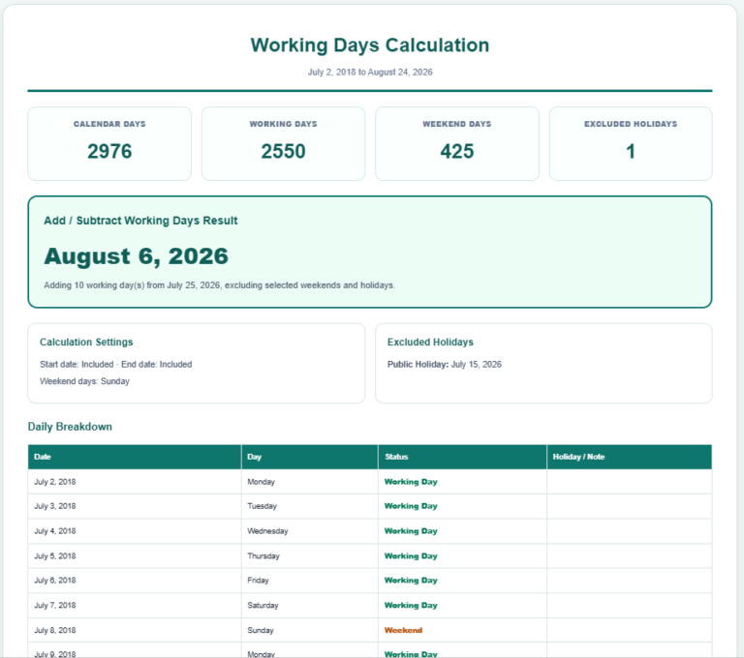The height and width of the screenshot is (658, 744).
Task: Click the Start date Included setting line
Action: (116, 365)
